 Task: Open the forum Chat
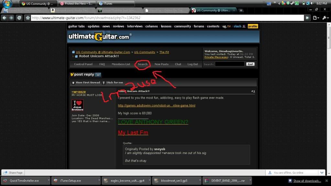(178, 64)
